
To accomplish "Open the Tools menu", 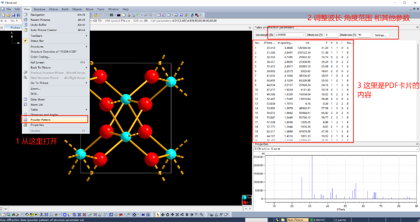I will point(101,9).
